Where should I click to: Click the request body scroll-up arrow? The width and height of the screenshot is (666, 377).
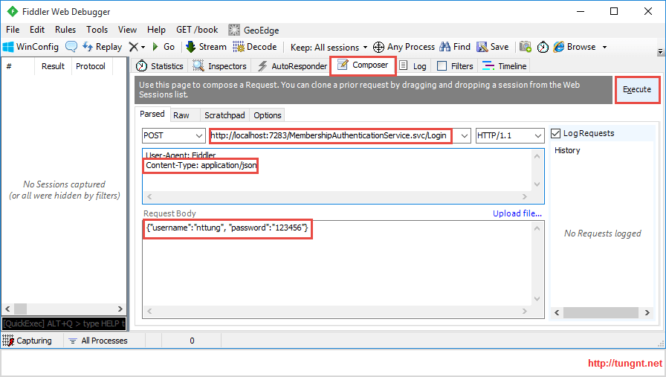point(537,229)
